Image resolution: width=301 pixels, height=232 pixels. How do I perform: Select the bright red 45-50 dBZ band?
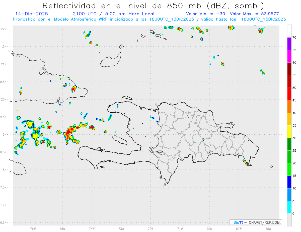point(289,94)
